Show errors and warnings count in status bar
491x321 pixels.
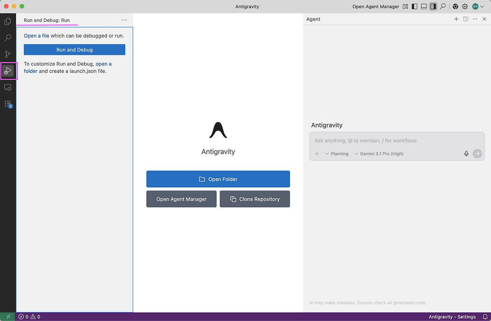pos(29,317)
